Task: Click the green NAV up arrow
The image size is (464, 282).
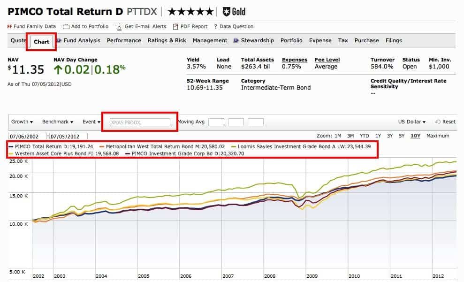Action: 58,69
